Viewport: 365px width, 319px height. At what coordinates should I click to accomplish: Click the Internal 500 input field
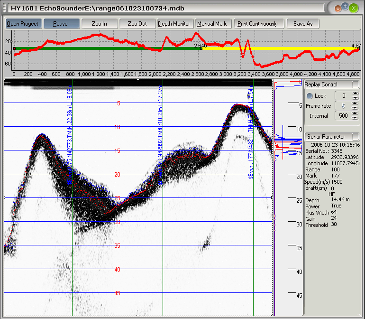click(x=343, y=116)
